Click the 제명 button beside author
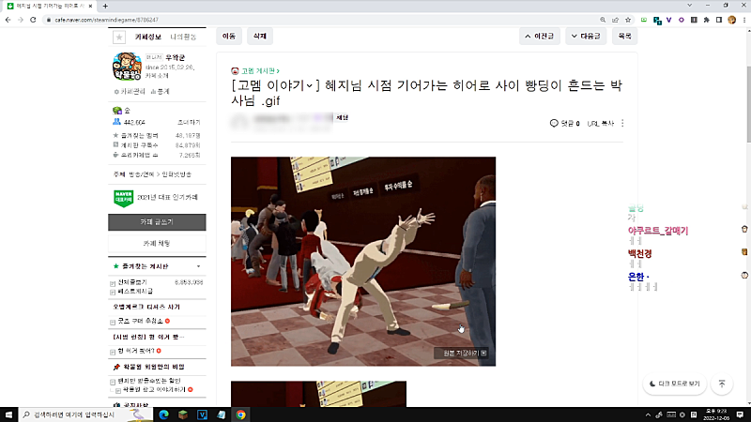Screen dimensions: 751x422 pos(342,118)
